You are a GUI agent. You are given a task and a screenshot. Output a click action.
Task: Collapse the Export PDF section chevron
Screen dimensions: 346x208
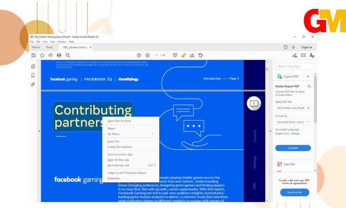[308, 77]
